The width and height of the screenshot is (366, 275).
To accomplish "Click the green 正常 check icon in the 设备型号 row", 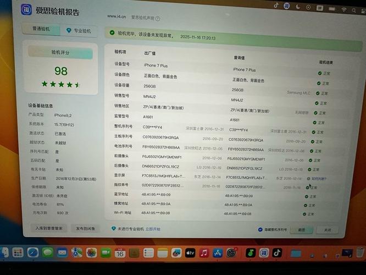I will coord(320,73).
